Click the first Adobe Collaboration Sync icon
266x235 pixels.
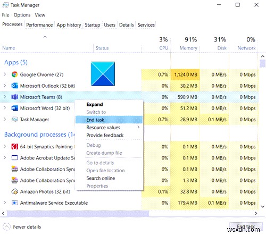click(14, 169)
